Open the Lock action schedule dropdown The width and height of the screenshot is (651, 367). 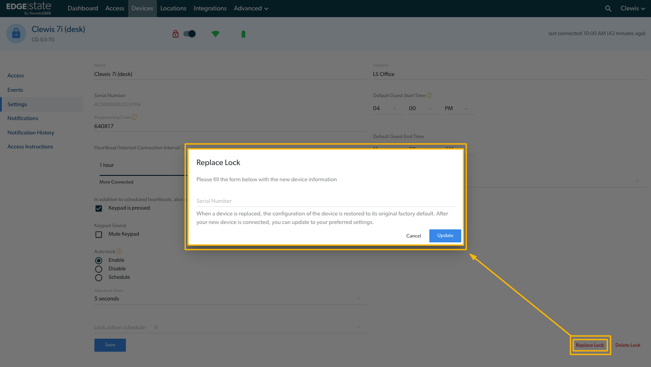[230, 327]
